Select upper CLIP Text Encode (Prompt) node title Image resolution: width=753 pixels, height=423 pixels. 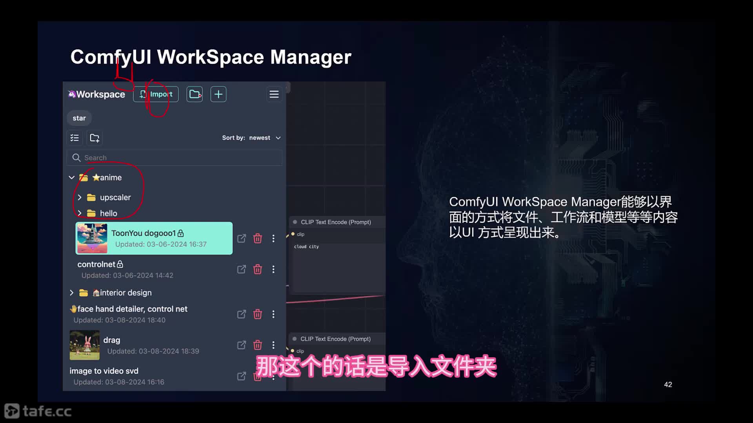[x=336, y=222]
